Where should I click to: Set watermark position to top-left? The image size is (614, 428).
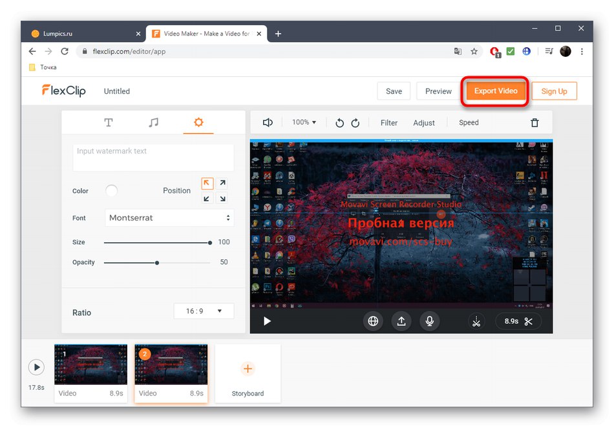pyautogui.click(x=207, y=183)
